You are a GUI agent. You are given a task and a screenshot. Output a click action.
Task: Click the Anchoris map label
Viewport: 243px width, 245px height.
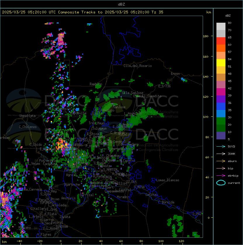pos(68,198)
